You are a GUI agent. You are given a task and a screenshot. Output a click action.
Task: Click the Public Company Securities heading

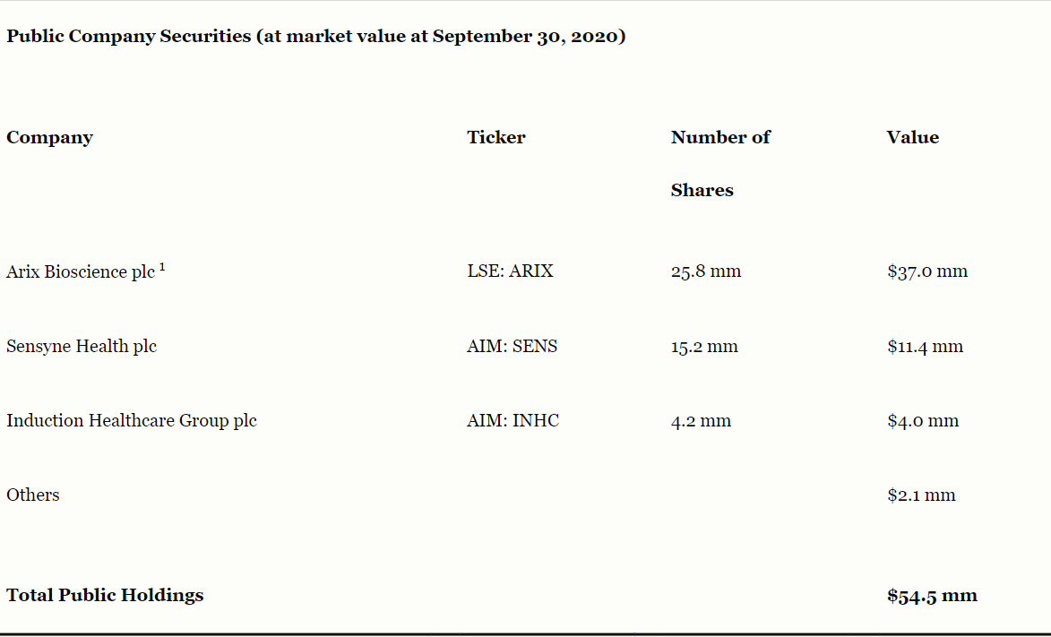point(315,36)
